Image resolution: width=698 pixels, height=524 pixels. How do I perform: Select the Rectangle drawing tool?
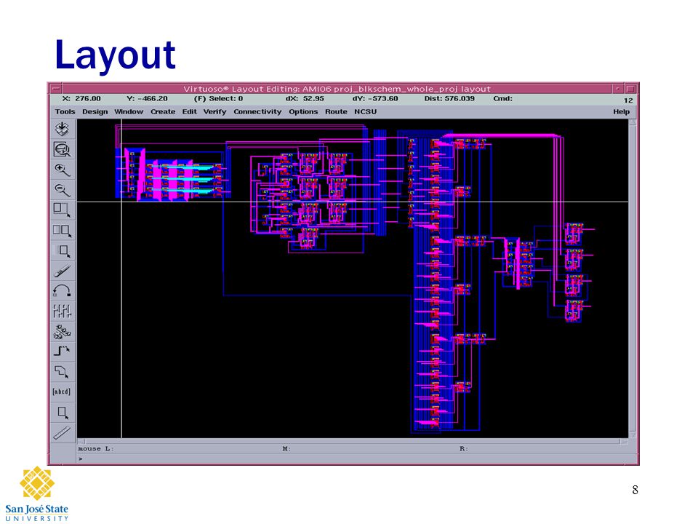point(63,412)
